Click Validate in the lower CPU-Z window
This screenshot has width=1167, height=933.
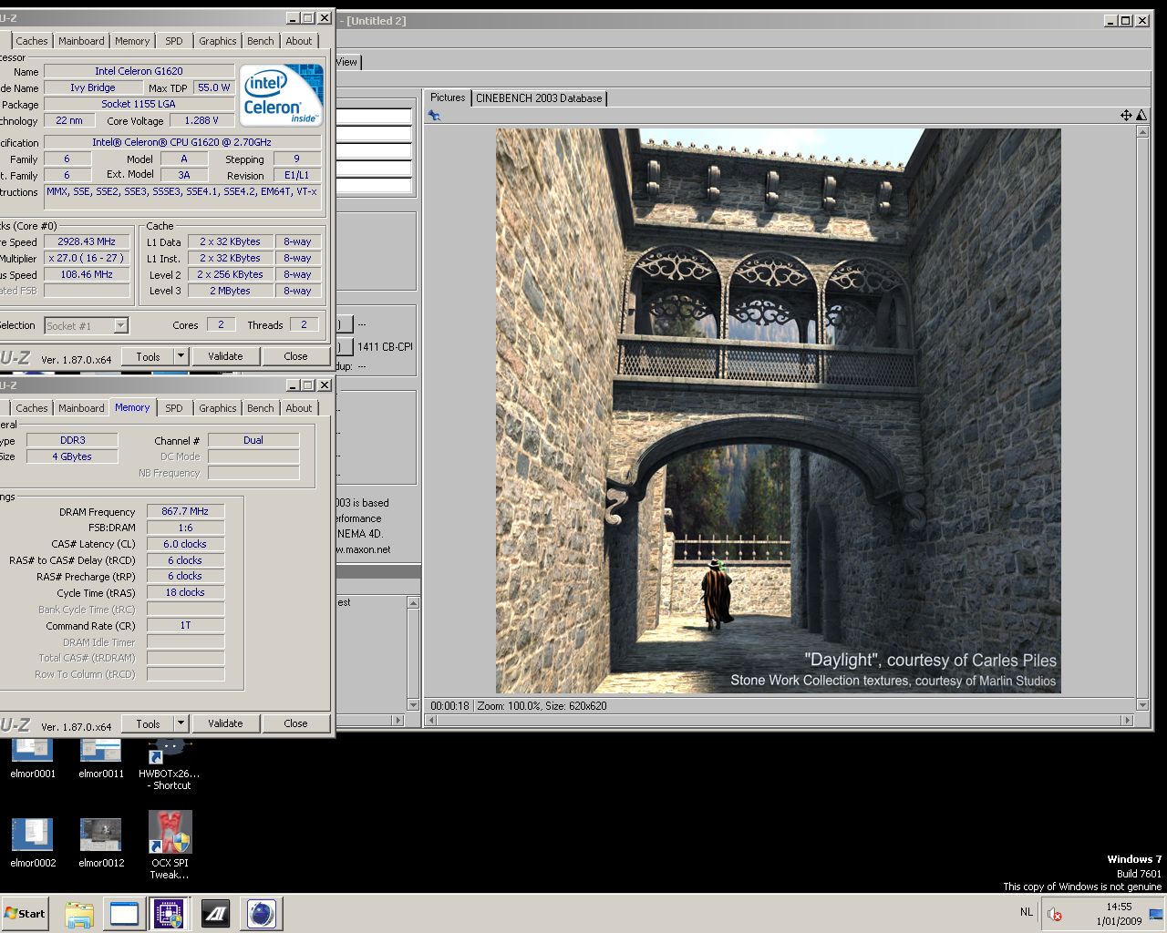[225, 723]
